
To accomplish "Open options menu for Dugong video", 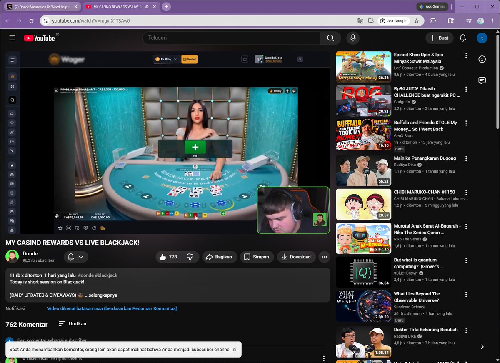I will pyautogui.click(x=466, y=159).
